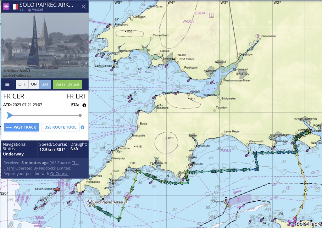Open the OnCourse link
Viewport: 322px width, 228px height.
[59, 174]
